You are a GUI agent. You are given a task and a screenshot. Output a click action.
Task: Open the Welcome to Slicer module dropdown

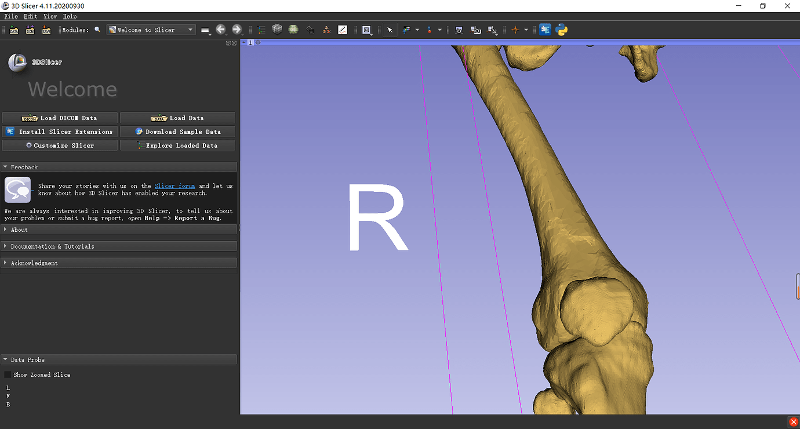tap(151, 30)
